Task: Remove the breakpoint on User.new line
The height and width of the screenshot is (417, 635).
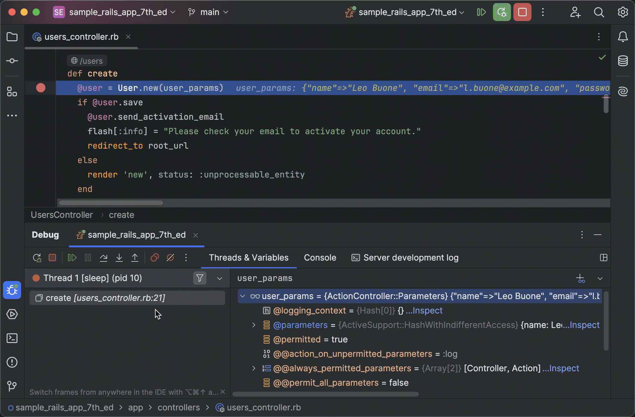Action: (41, 88)
